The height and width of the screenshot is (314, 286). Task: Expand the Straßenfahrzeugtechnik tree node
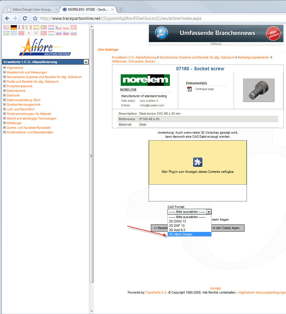4,105
